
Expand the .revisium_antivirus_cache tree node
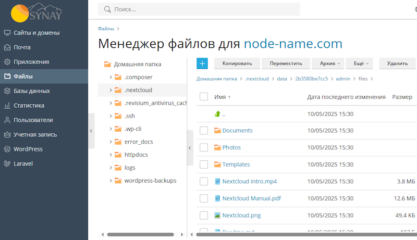pyautogui.click(x=111, y=103)
